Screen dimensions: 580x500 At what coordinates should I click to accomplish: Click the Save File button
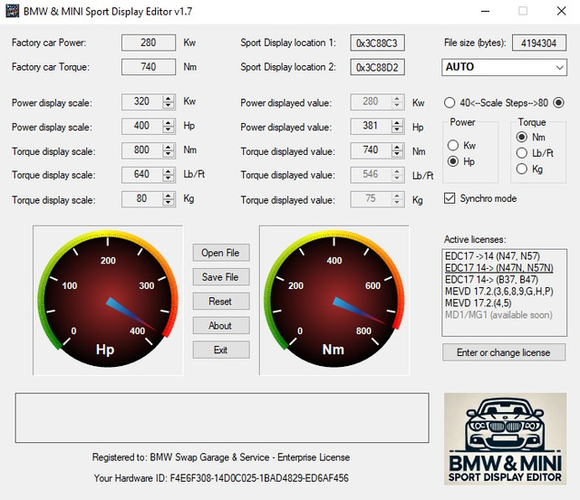[x=221, y=277]
